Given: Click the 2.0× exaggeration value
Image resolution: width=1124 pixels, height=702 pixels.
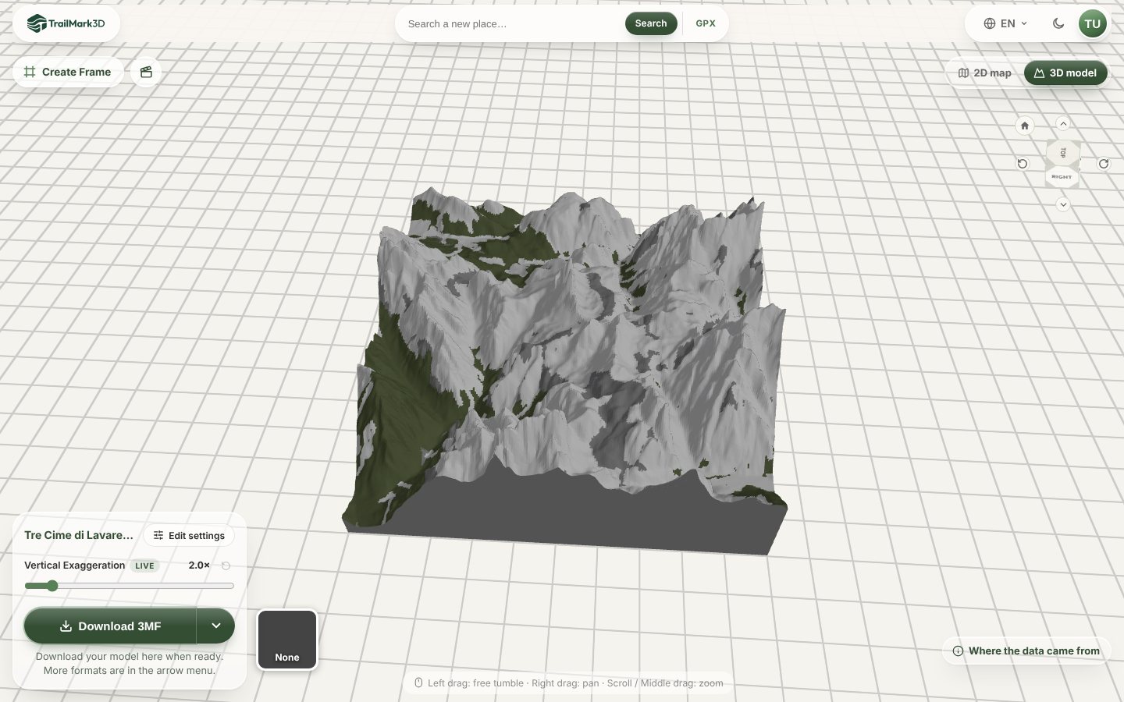Looking at the screenshot, I should (199, 565).
